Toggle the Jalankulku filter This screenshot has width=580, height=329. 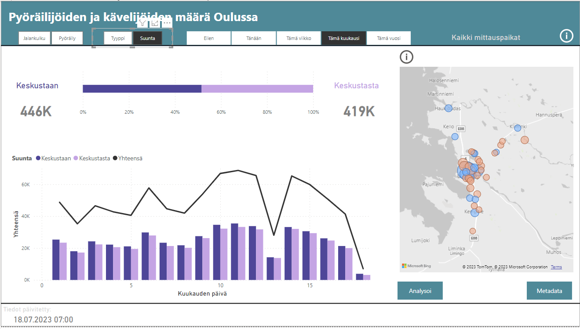click(x=34, y=38)
